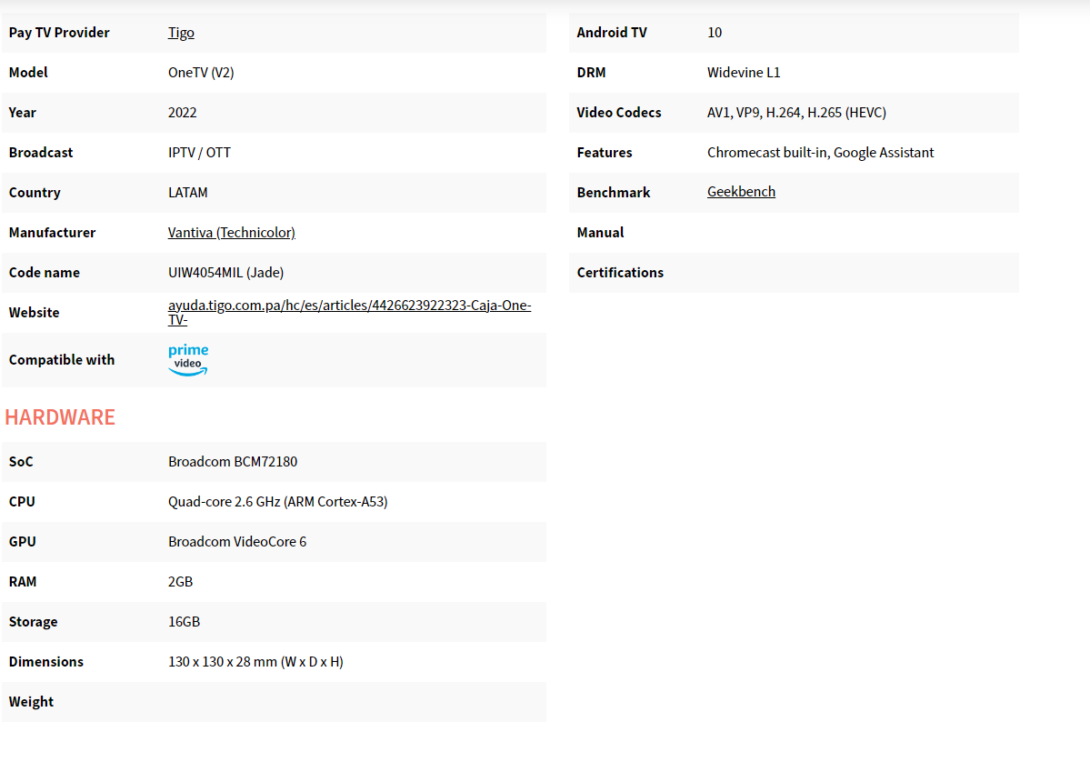Screen dimensions: 1090x782
Task: Click the IPTV / OTT broadcast value
Action: click(199, 153)
